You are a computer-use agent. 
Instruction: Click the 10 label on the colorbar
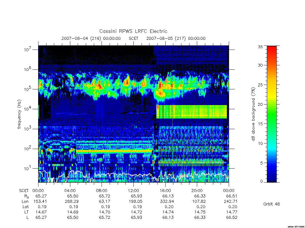260,143
